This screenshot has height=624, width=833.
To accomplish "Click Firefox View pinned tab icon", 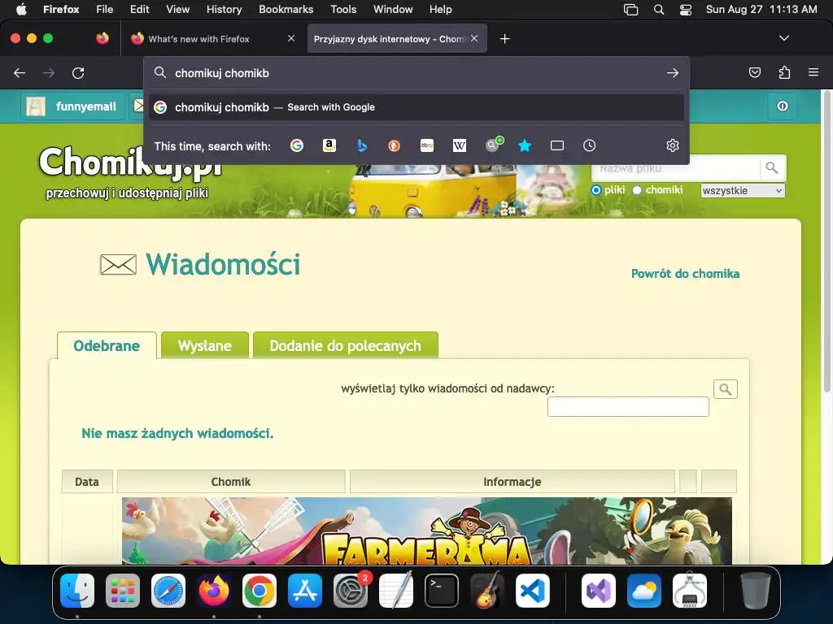I will click(x=102, y=38).
